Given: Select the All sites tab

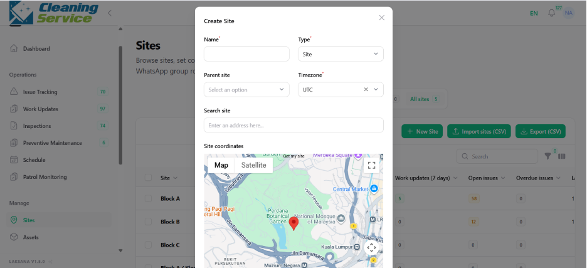Looking at the screenshot, I should click(x=424, y=99).
